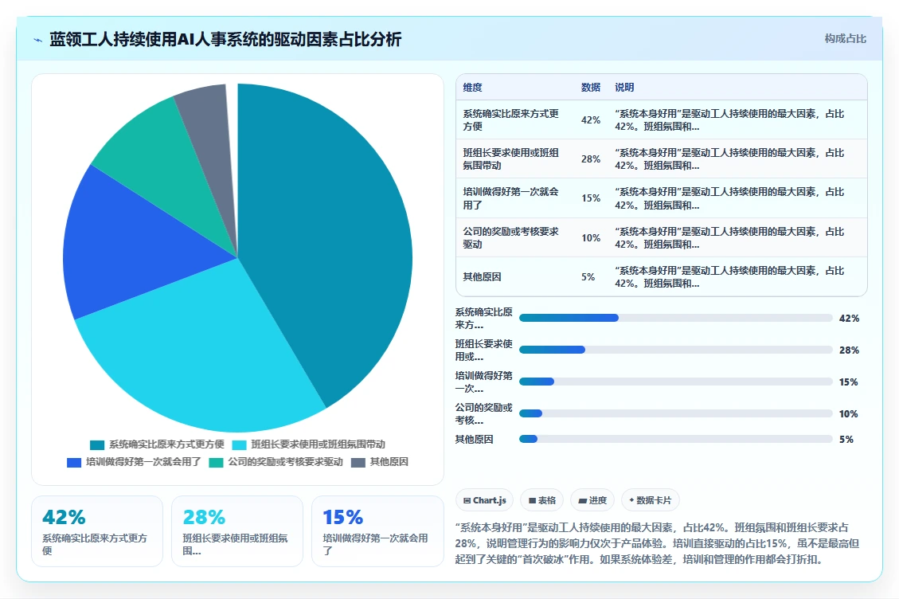Click the 构成占比 label in header

(x=845, y=38)
